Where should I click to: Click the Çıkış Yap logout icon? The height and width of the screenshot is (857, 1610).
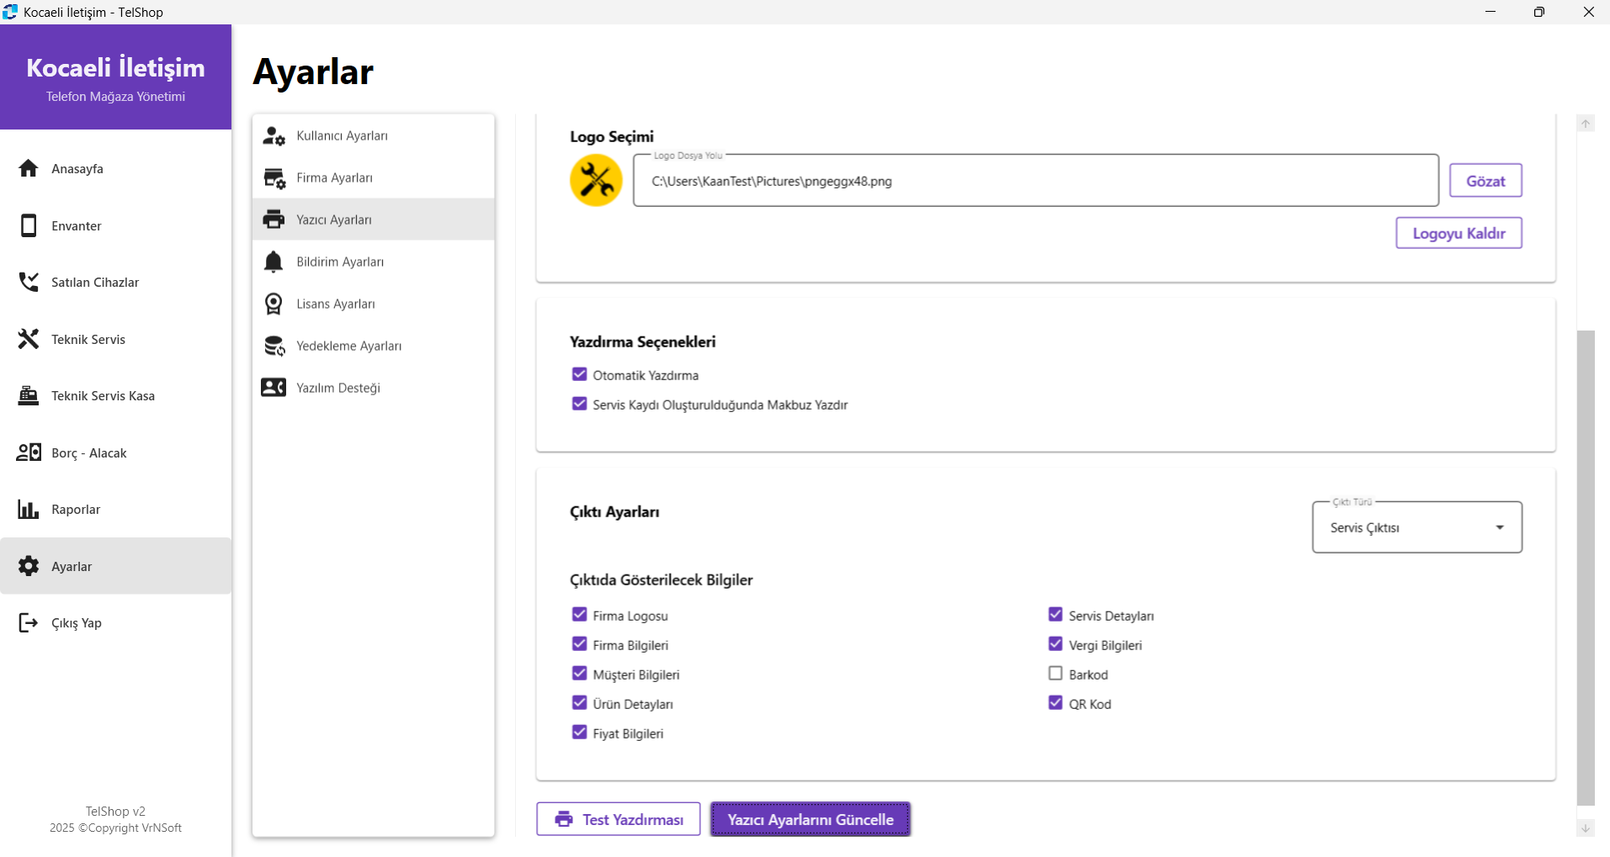29,622
